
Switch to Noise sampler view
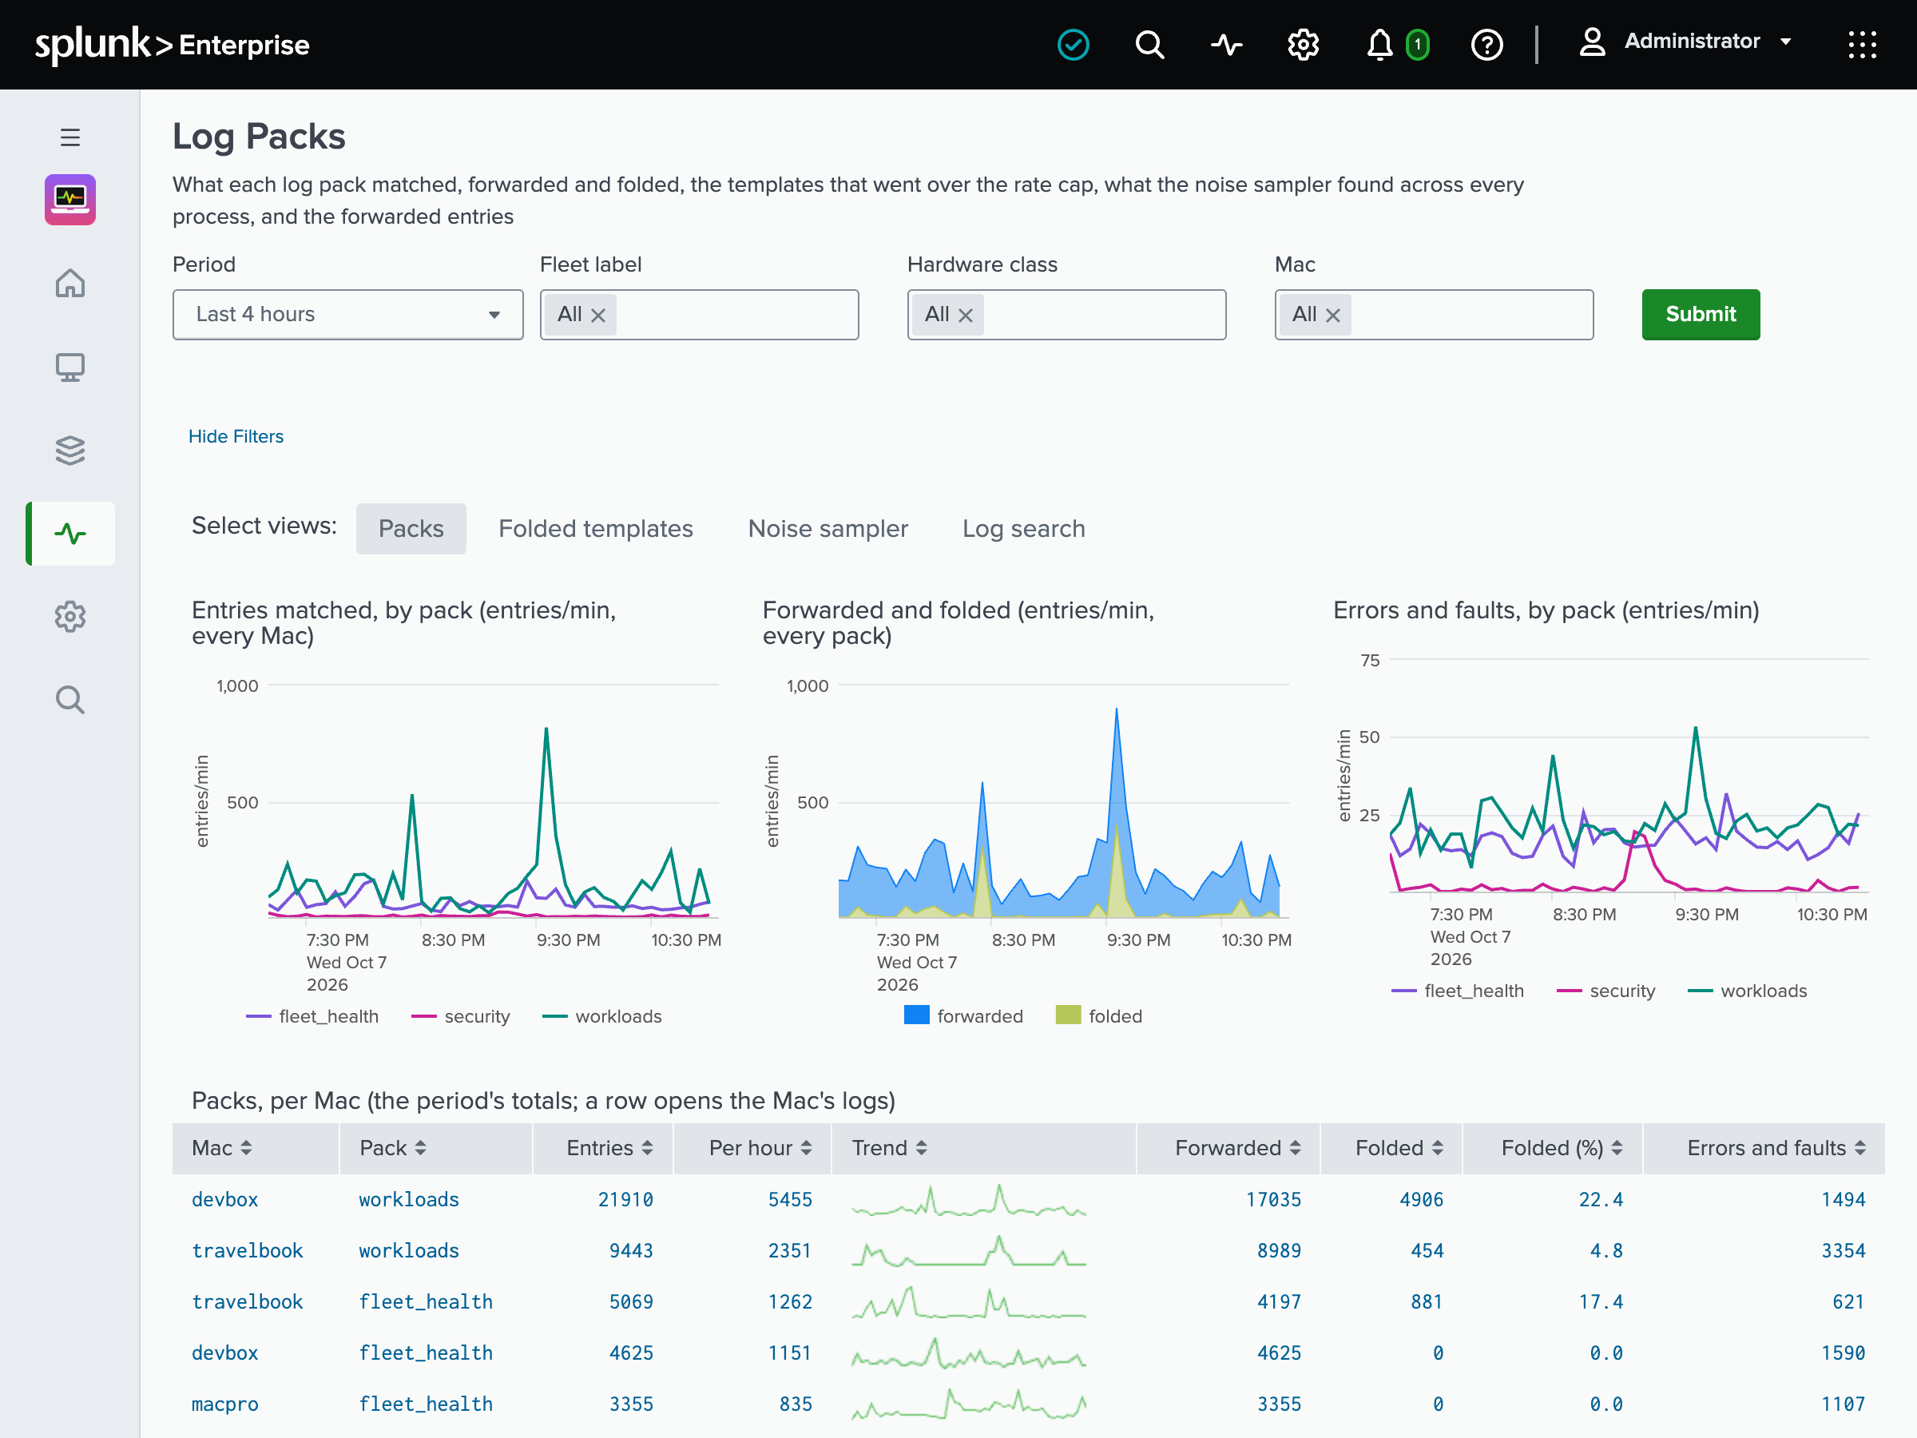[x=828, y=529]
